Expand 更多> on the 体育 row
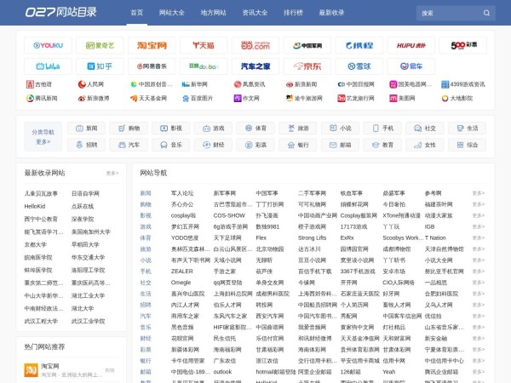This screenshot has height=383, width=511. coord(479,237)
